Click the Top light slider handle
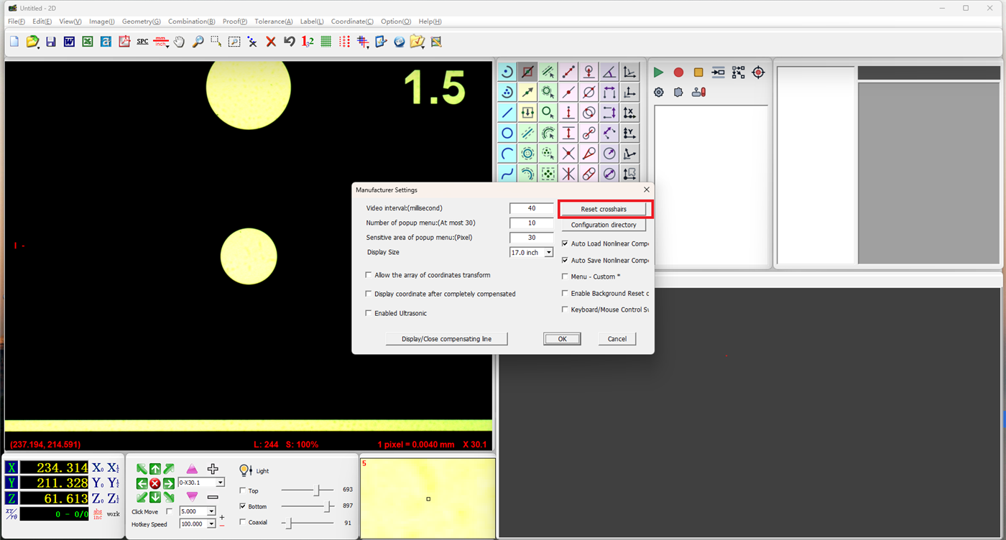1006x540 pixels. pos(317,490)
